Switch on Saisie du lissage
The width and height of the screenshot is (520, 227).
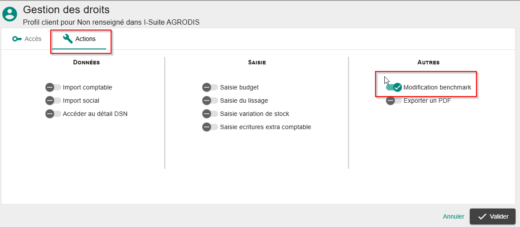tap(210, 100)
